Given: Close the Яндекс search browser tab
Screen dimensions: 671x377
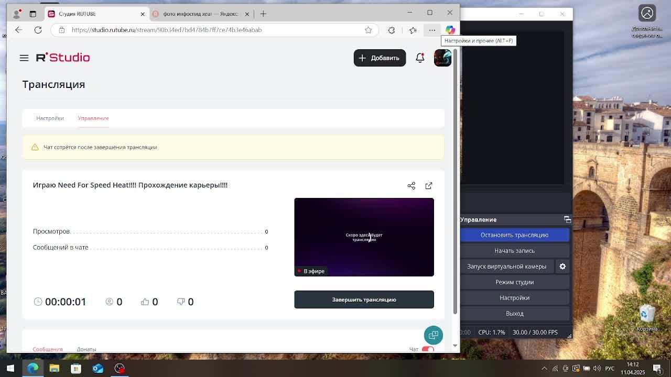Looking at the screenshot, I should click(247, 14).
